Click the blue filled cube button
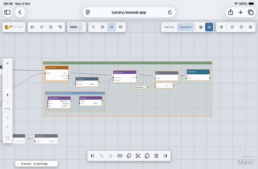This screenshot has width=258, height=169. 209,27
